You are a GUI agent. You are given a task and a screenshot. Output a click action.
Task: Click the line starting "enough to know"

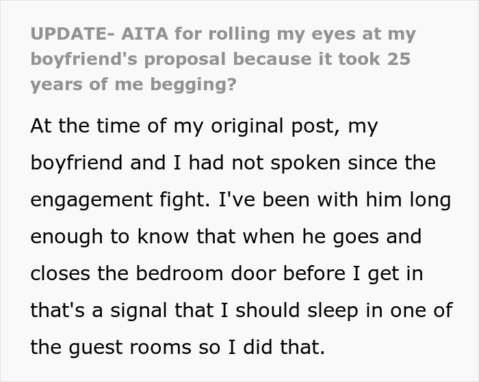[225, 238]
